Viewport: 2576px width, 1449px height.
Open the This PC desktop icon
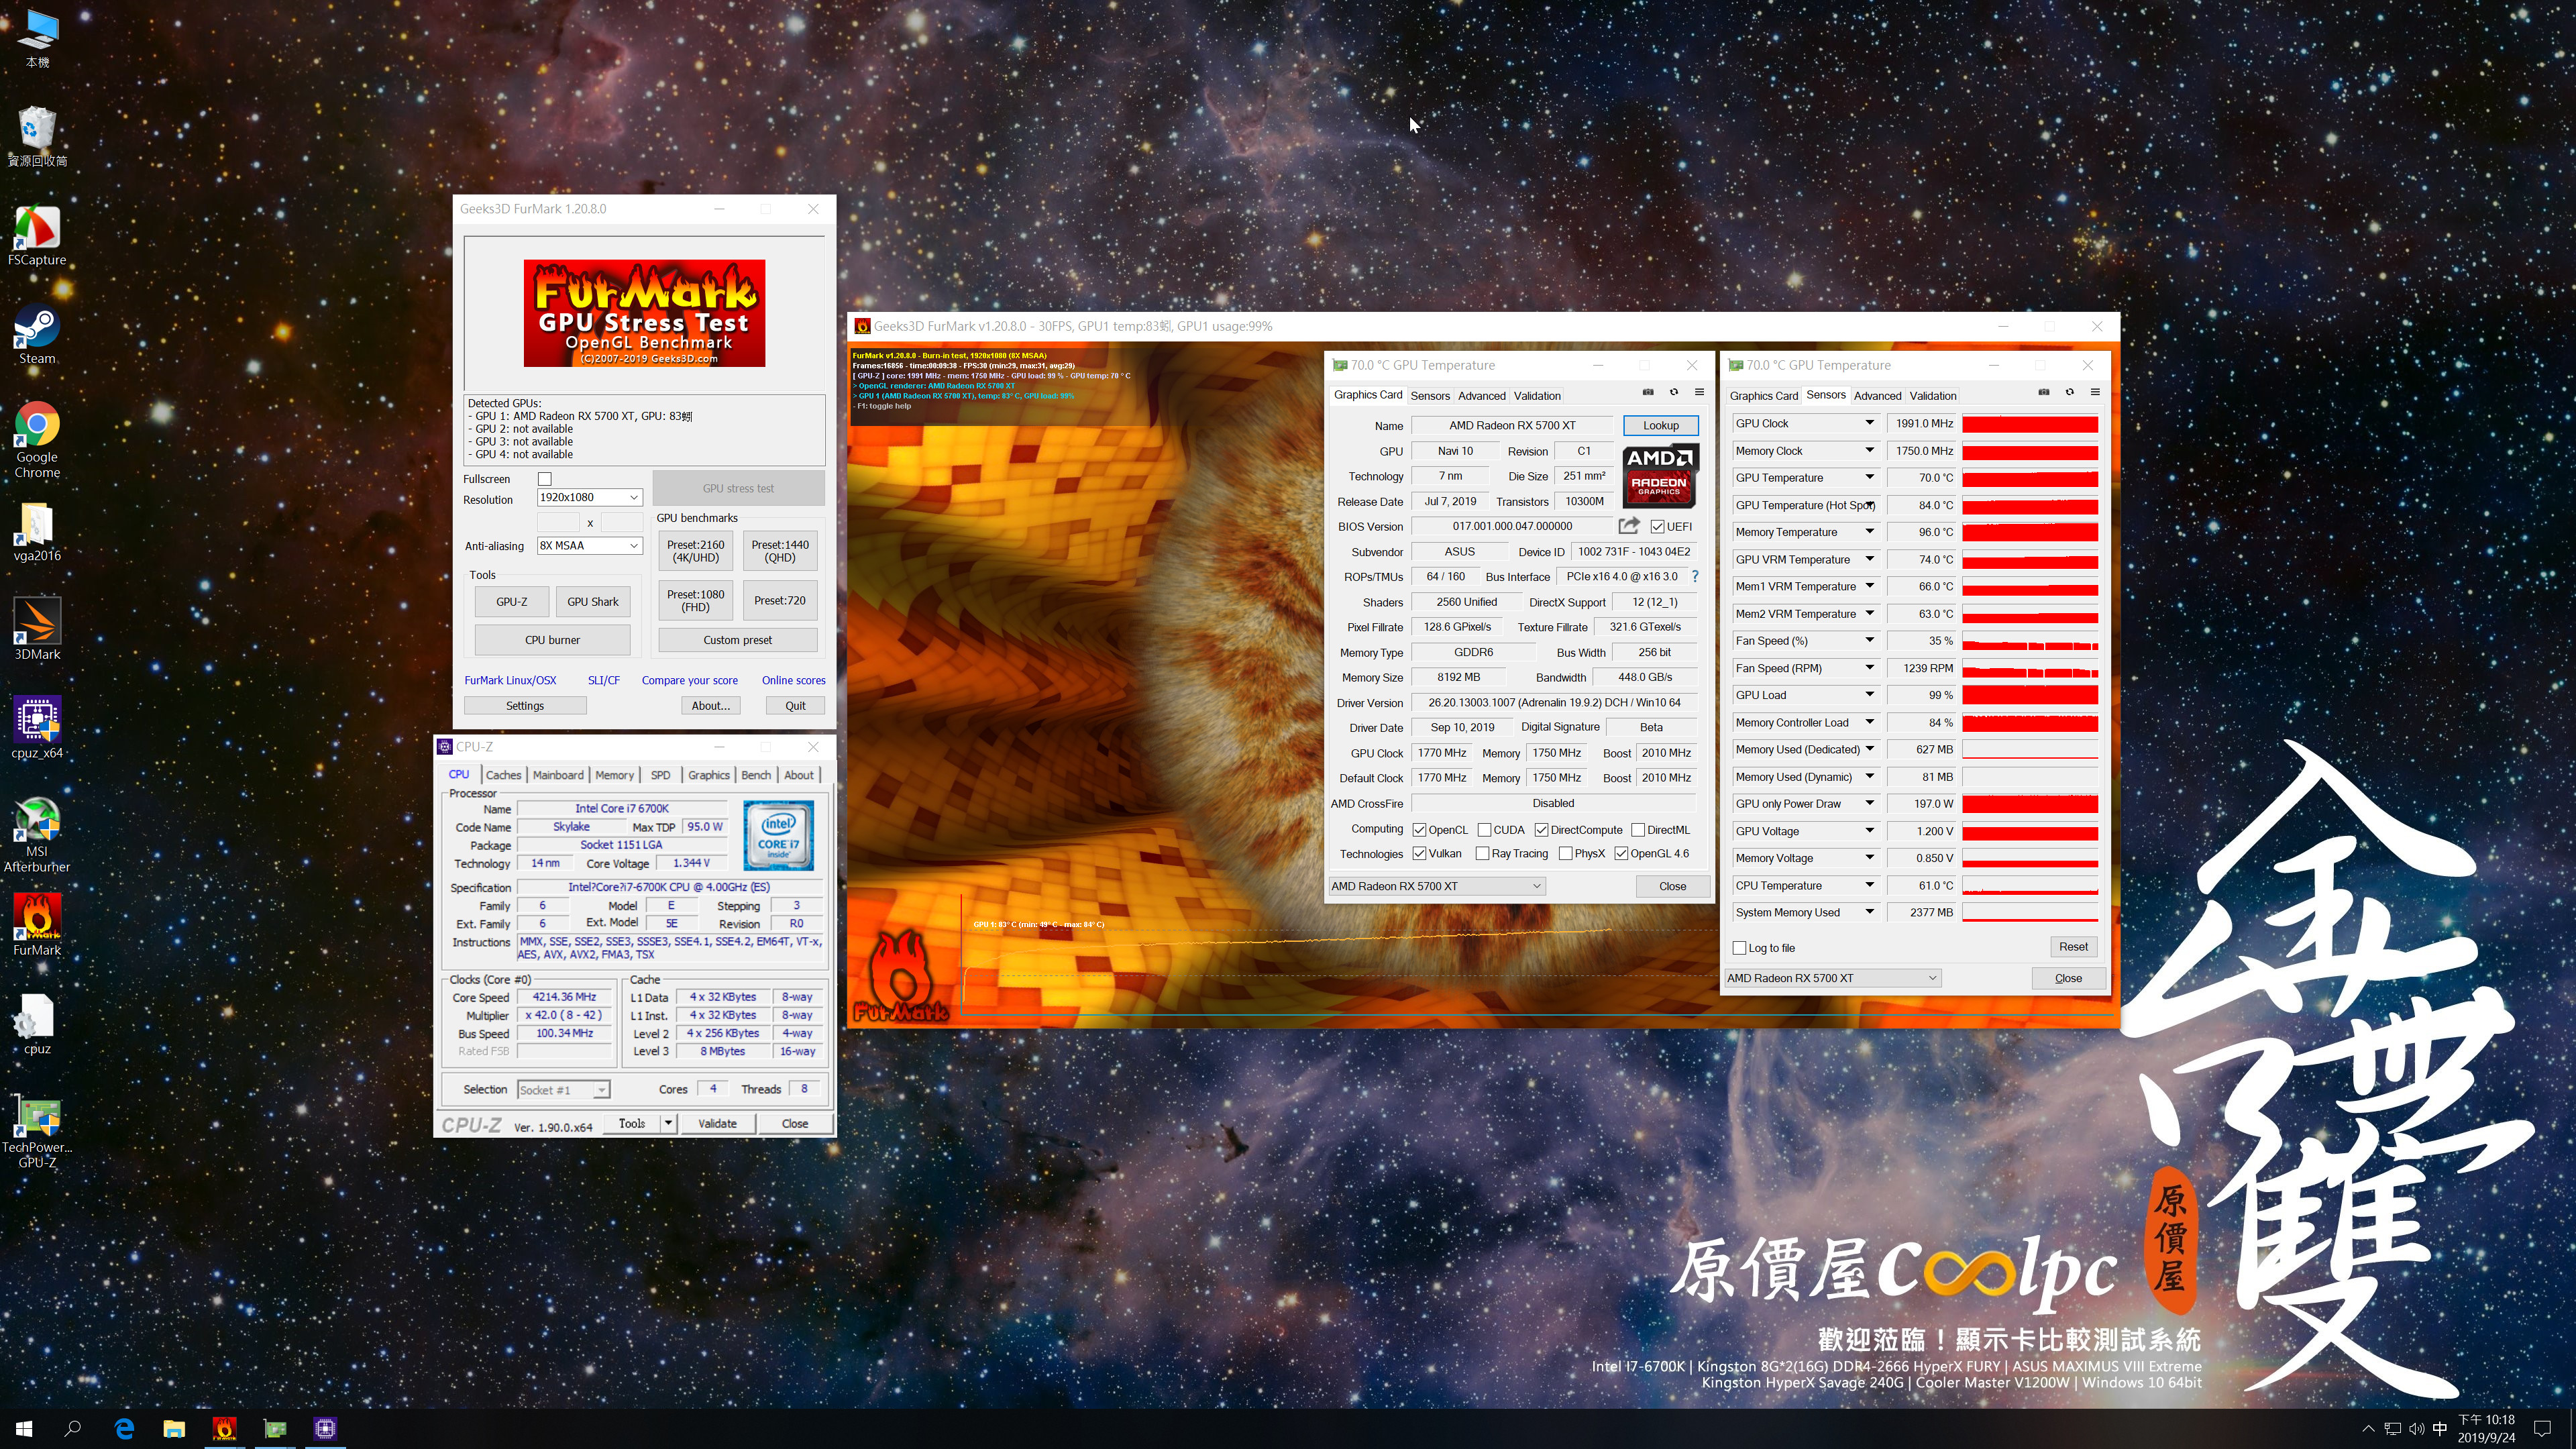coord(37,38)
